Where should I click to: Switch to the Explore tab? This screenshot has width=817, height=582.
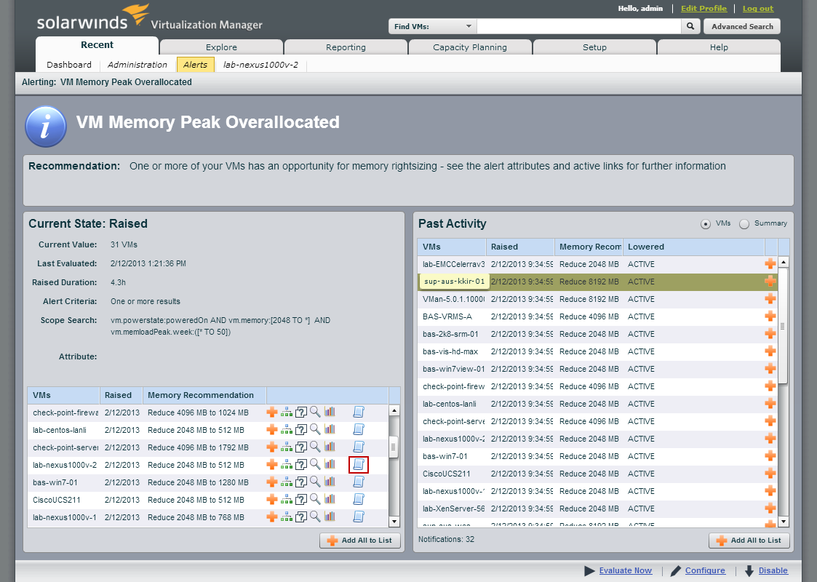[221, 47]
